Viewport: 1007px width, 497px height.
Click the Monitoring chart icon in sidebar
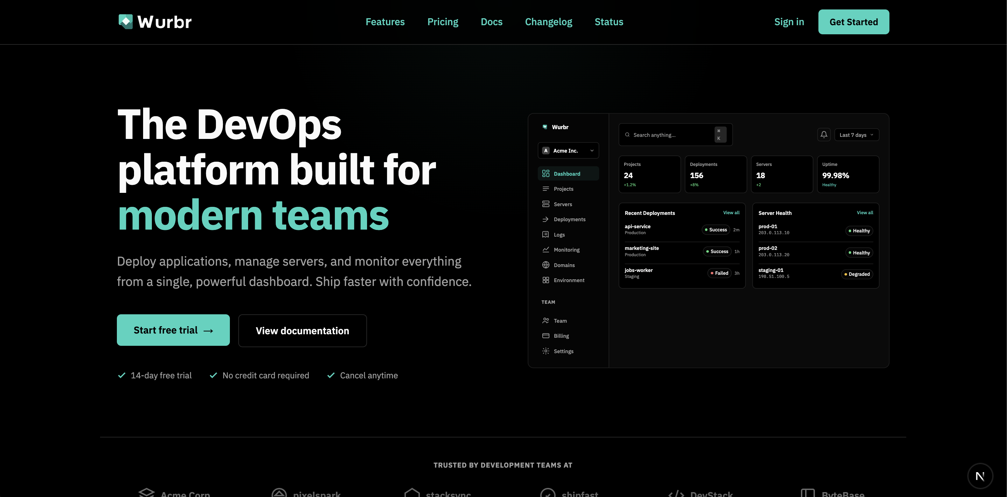(546, 250)
